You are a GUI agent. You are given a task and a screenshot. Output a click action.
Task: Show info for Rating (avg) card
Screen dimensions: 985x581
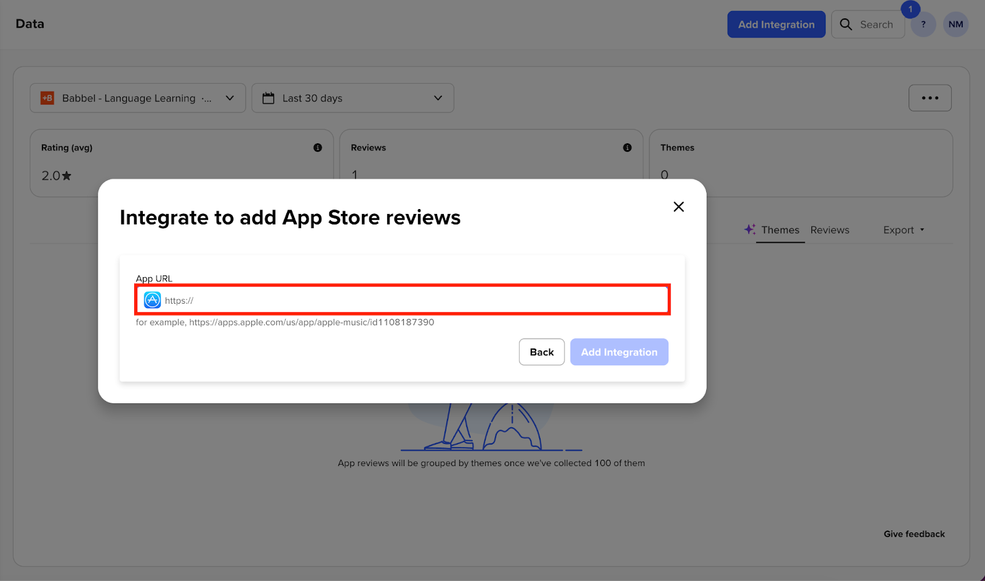click(318, 148)
